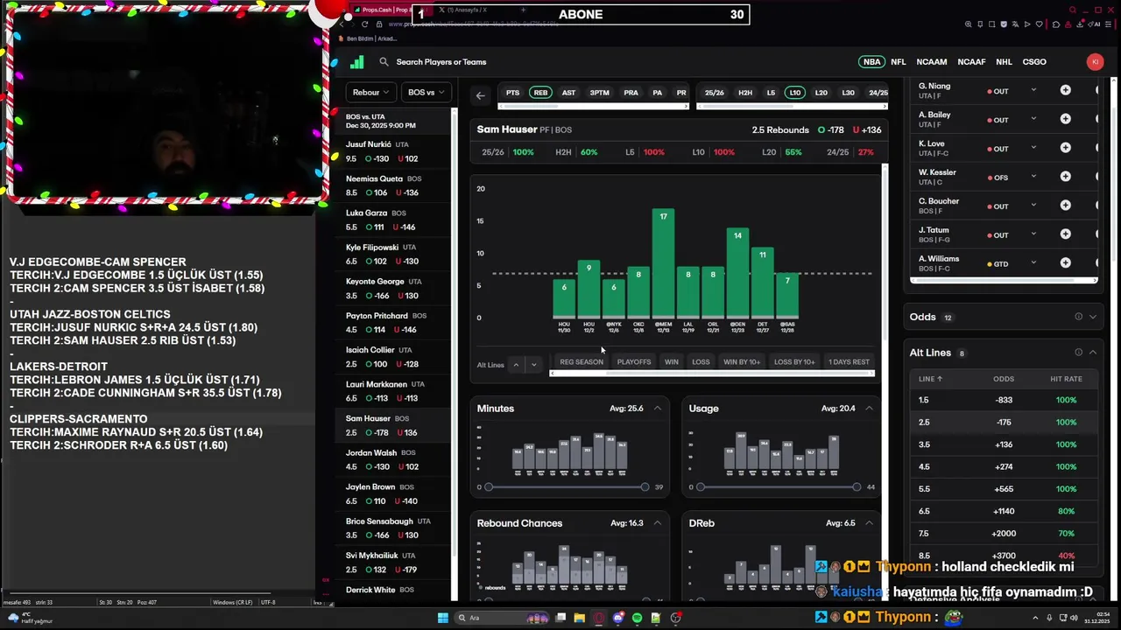This screenshot has width=1121, height=630.
Task: Add J. Tatum with the plus icon
Action: click(1065, 234)
